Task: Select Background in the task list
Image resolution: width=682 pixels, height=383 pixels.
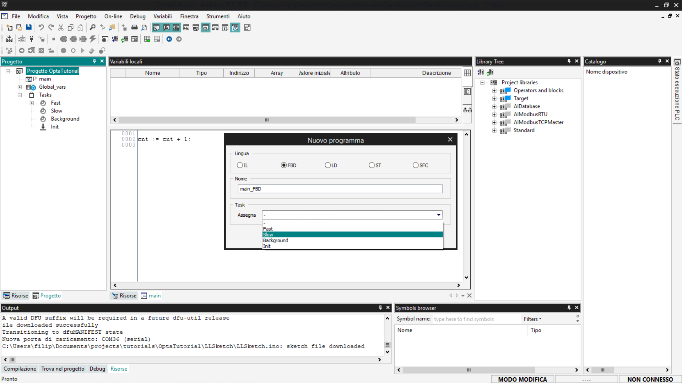Action: [276, 240]
